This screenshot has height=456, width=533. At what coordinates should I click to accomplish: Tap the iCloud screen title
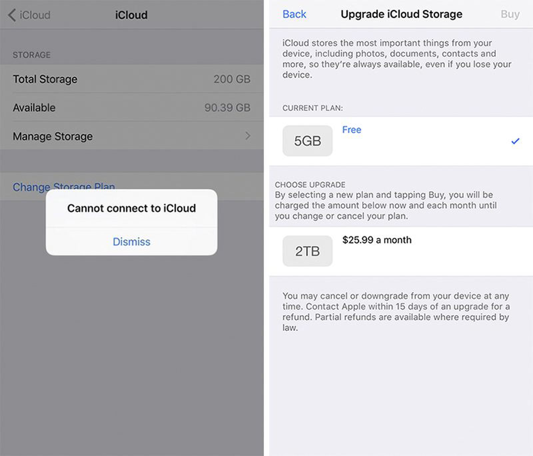point(131,15)
